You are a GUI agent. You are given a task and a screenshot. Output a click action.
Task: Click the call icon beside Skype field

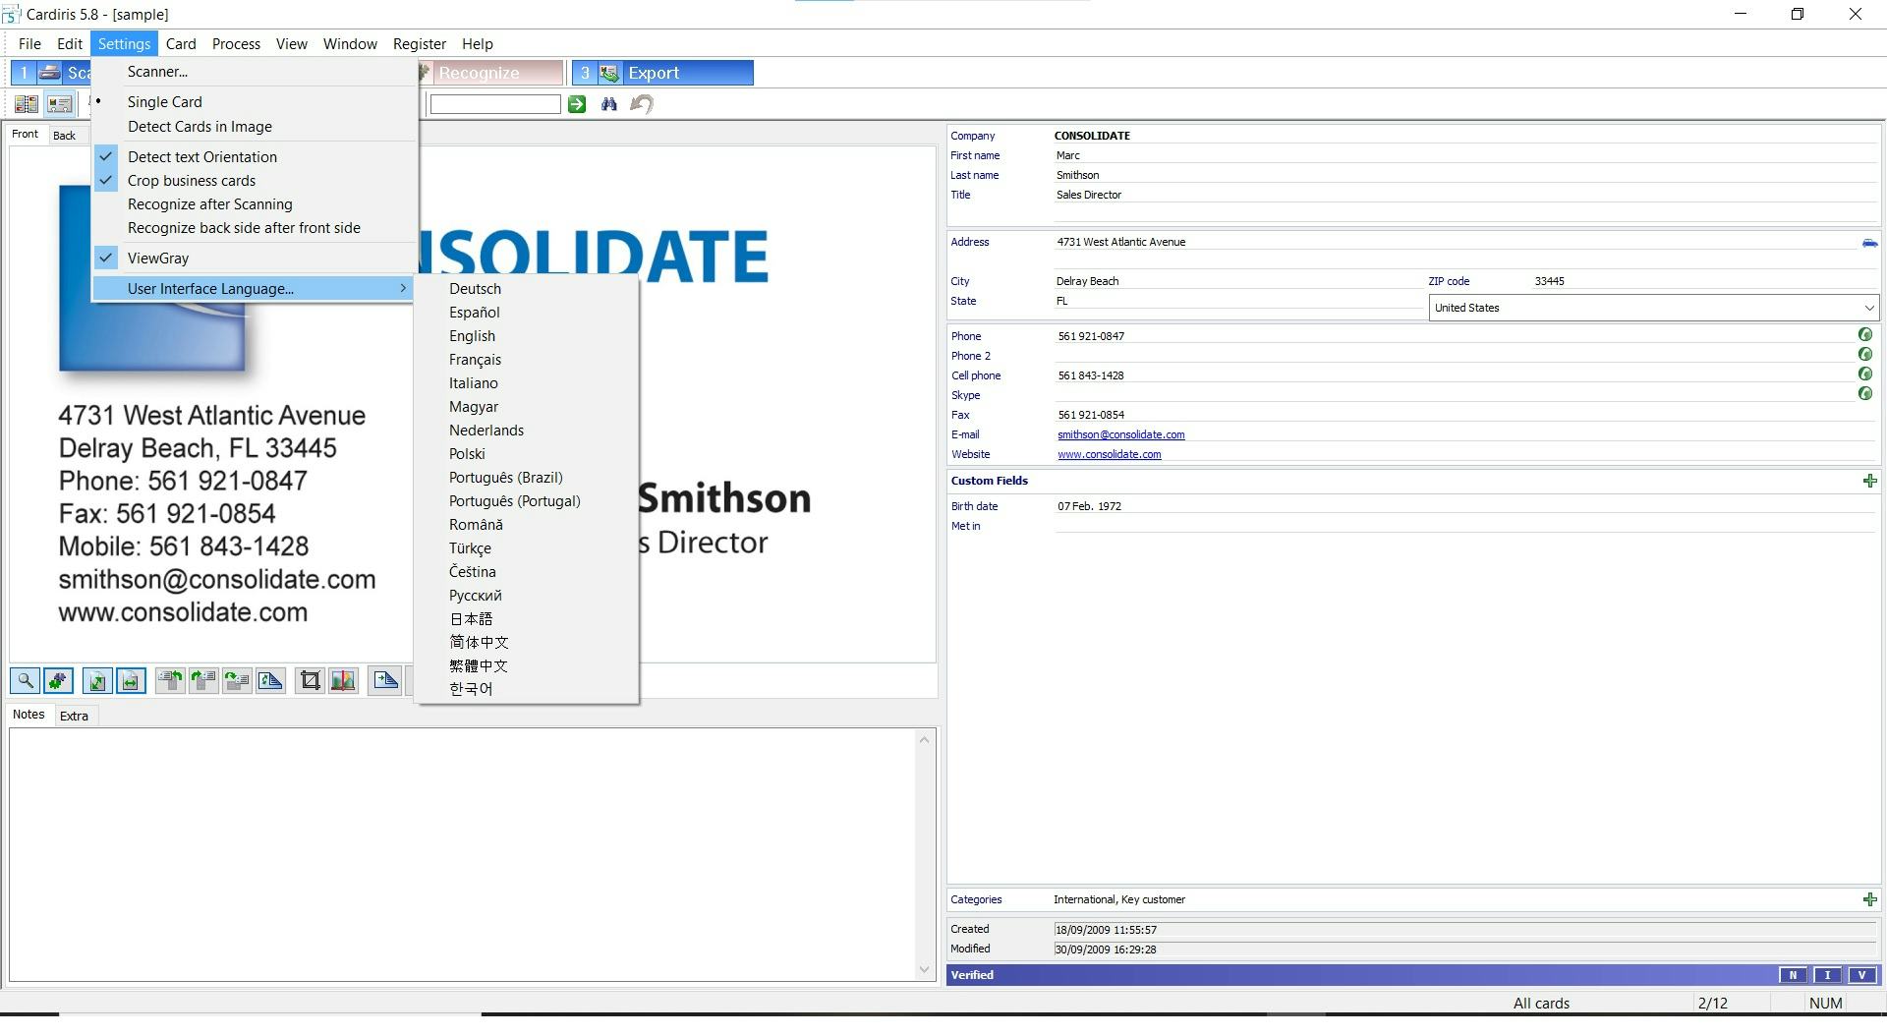[1864, 393]
